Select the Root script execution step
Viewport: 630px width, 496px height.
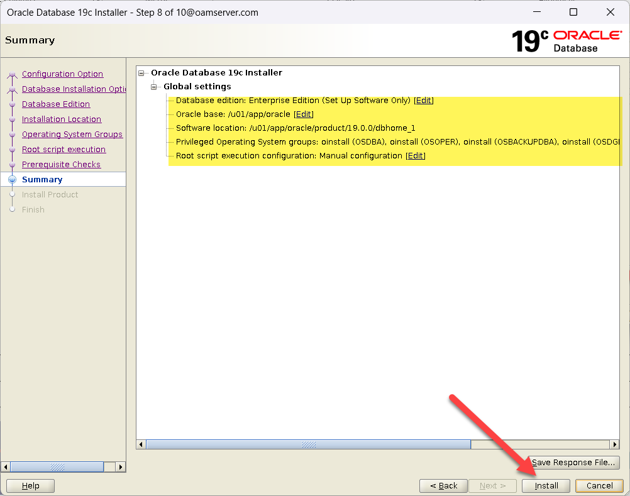click(x=64, y=150)
